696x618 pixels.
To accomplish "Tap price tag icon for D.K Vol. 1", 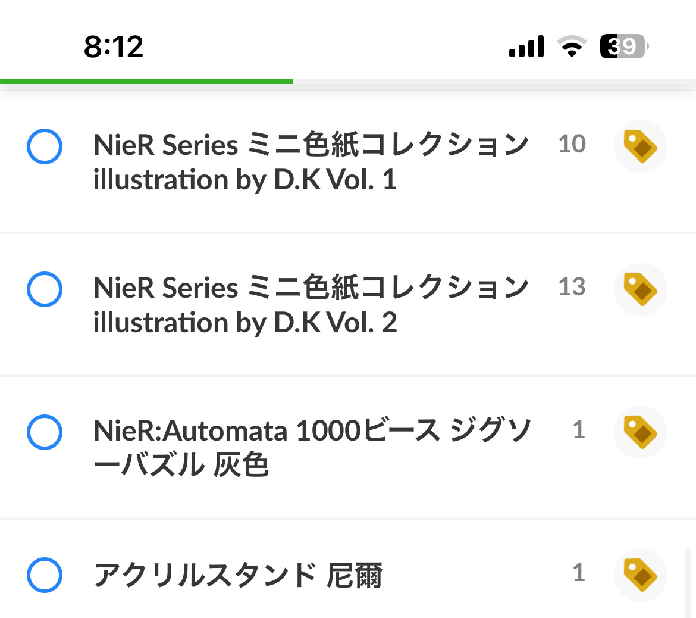I will [x=640, y=146].
